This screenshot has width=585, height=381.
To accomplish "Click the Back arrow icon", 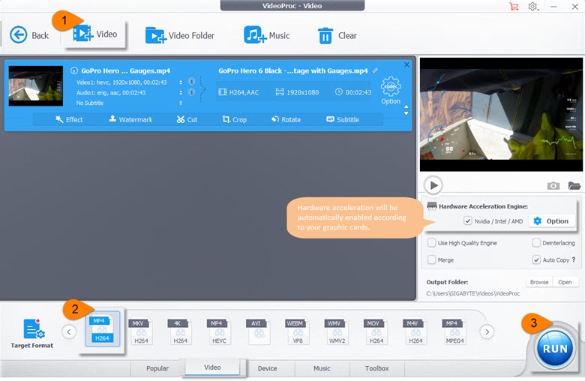I will pyautogui.click(x=19, y=35).
